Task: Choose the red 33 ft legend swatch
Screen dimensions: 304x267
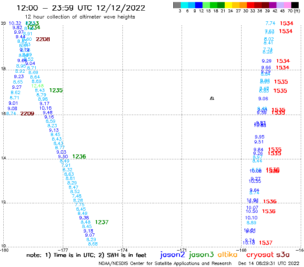Action: [251, 5]
